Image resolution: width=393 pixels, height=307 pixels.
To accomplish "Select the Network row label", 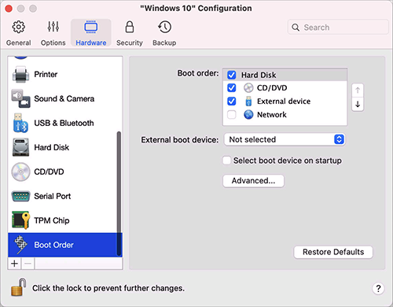I will pos(272,115).
